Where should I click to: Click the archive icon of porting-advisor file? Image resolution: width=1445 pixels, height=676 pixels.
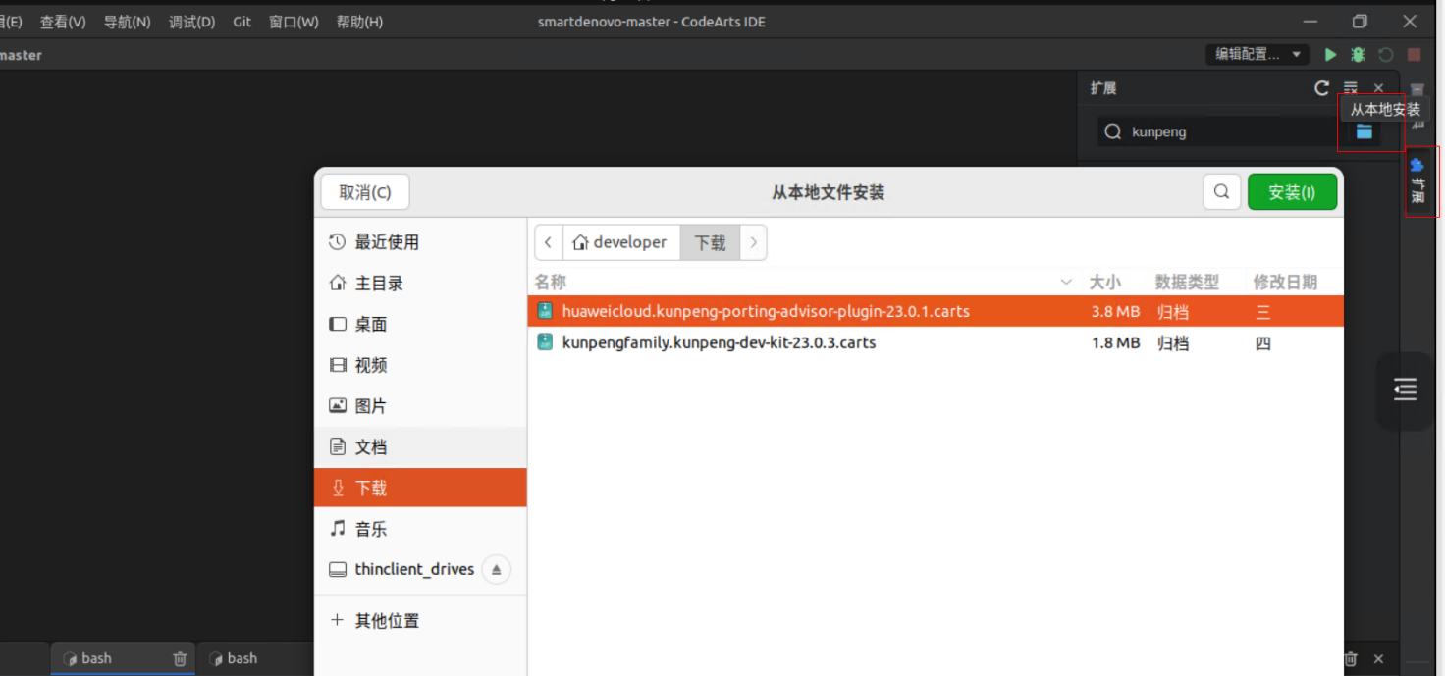(x=545, y=311)
